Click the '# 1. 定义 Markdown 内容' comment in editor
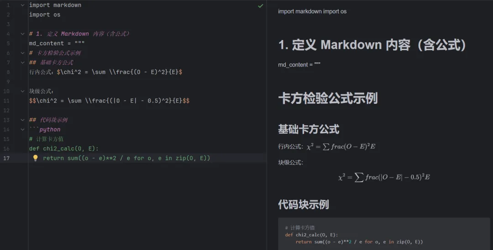 (x=79, y=34)
